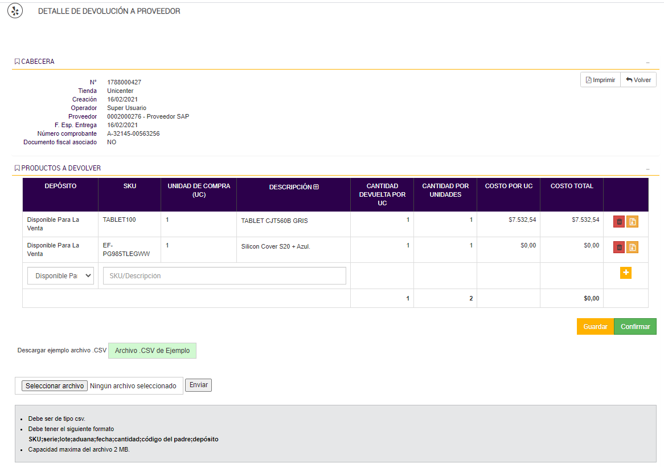Go back with the Volver button
The width and height of the screenshot is (664, 467).
point(638,80)
